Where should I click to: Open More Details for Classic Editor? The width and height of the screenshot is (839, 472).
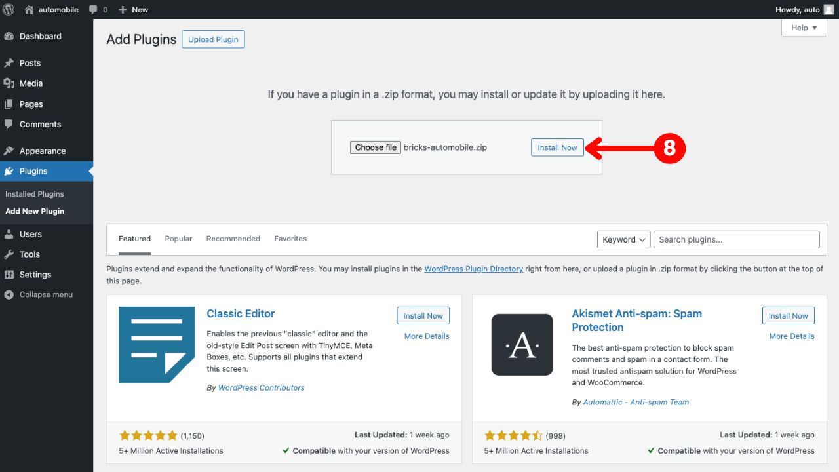(x=427, y=336)
